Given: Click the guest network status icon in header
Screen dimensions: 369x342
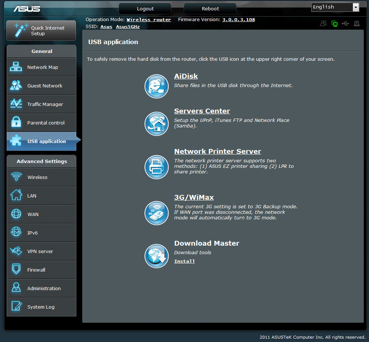Looking at the screenshot, I should (x=323, y=23).
